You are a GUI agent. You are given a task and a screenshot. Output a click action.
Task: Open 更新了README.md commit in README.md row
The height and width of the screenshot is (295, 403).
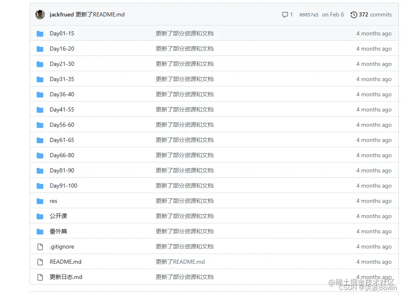coord(180,262)
